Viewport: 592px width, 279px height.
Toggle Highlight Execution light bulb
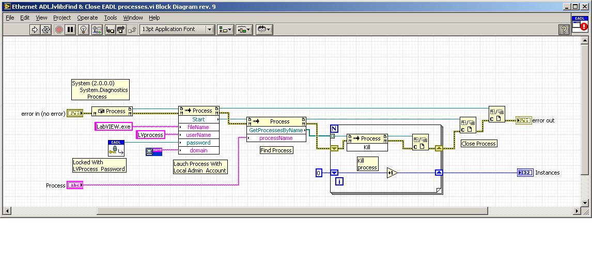coord(84,30)
